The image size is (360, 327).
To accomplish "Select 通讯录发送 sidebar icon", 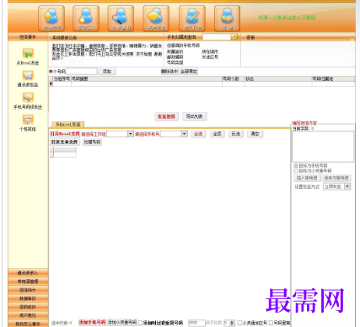I will [x=28, y=78].
